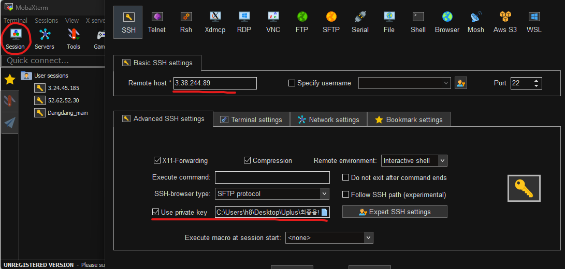Open the Session toolbar button

point(15,39)
